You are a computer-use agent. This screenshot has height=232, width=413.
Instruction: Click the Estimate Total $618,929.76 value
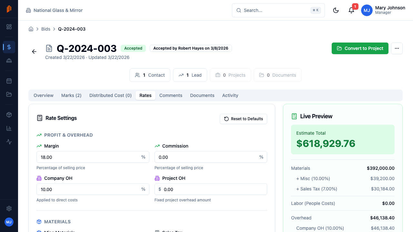pyautogui.click(x=326, y=143)
